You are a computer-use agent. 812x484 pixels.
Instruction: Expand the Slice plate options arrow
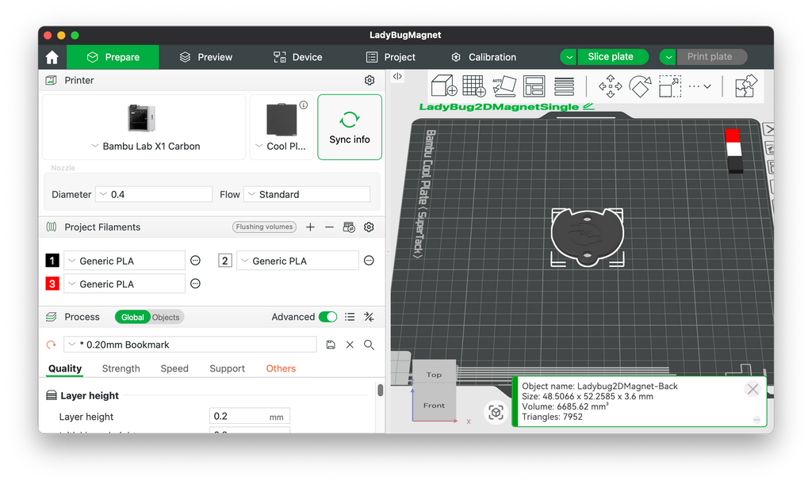point(569,57)
